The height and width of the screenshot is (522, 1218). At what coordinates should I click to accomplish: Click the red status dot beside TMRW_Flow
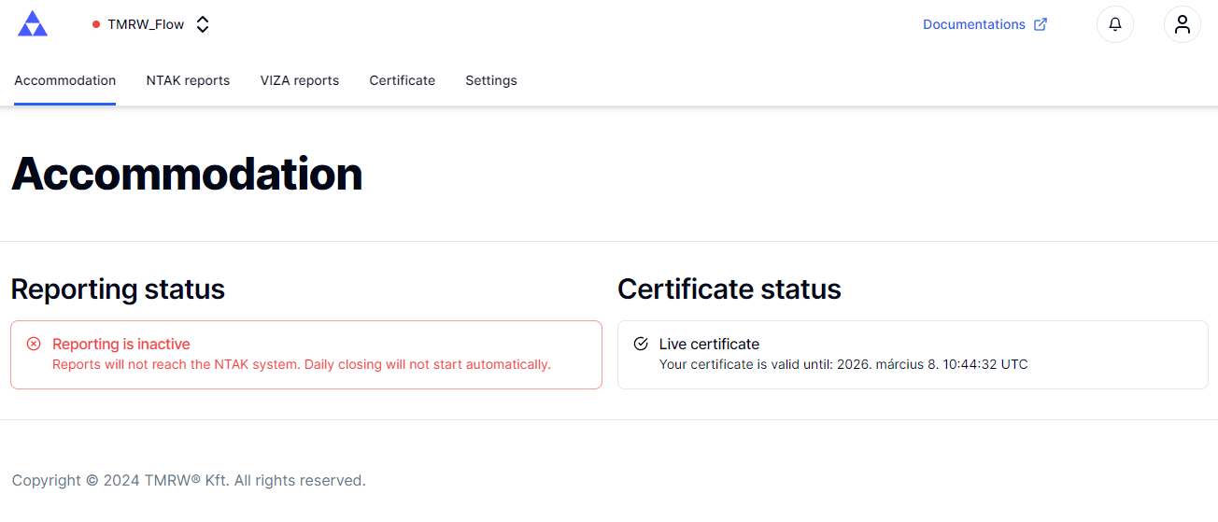pyautogui.click(x=96, y=24)
